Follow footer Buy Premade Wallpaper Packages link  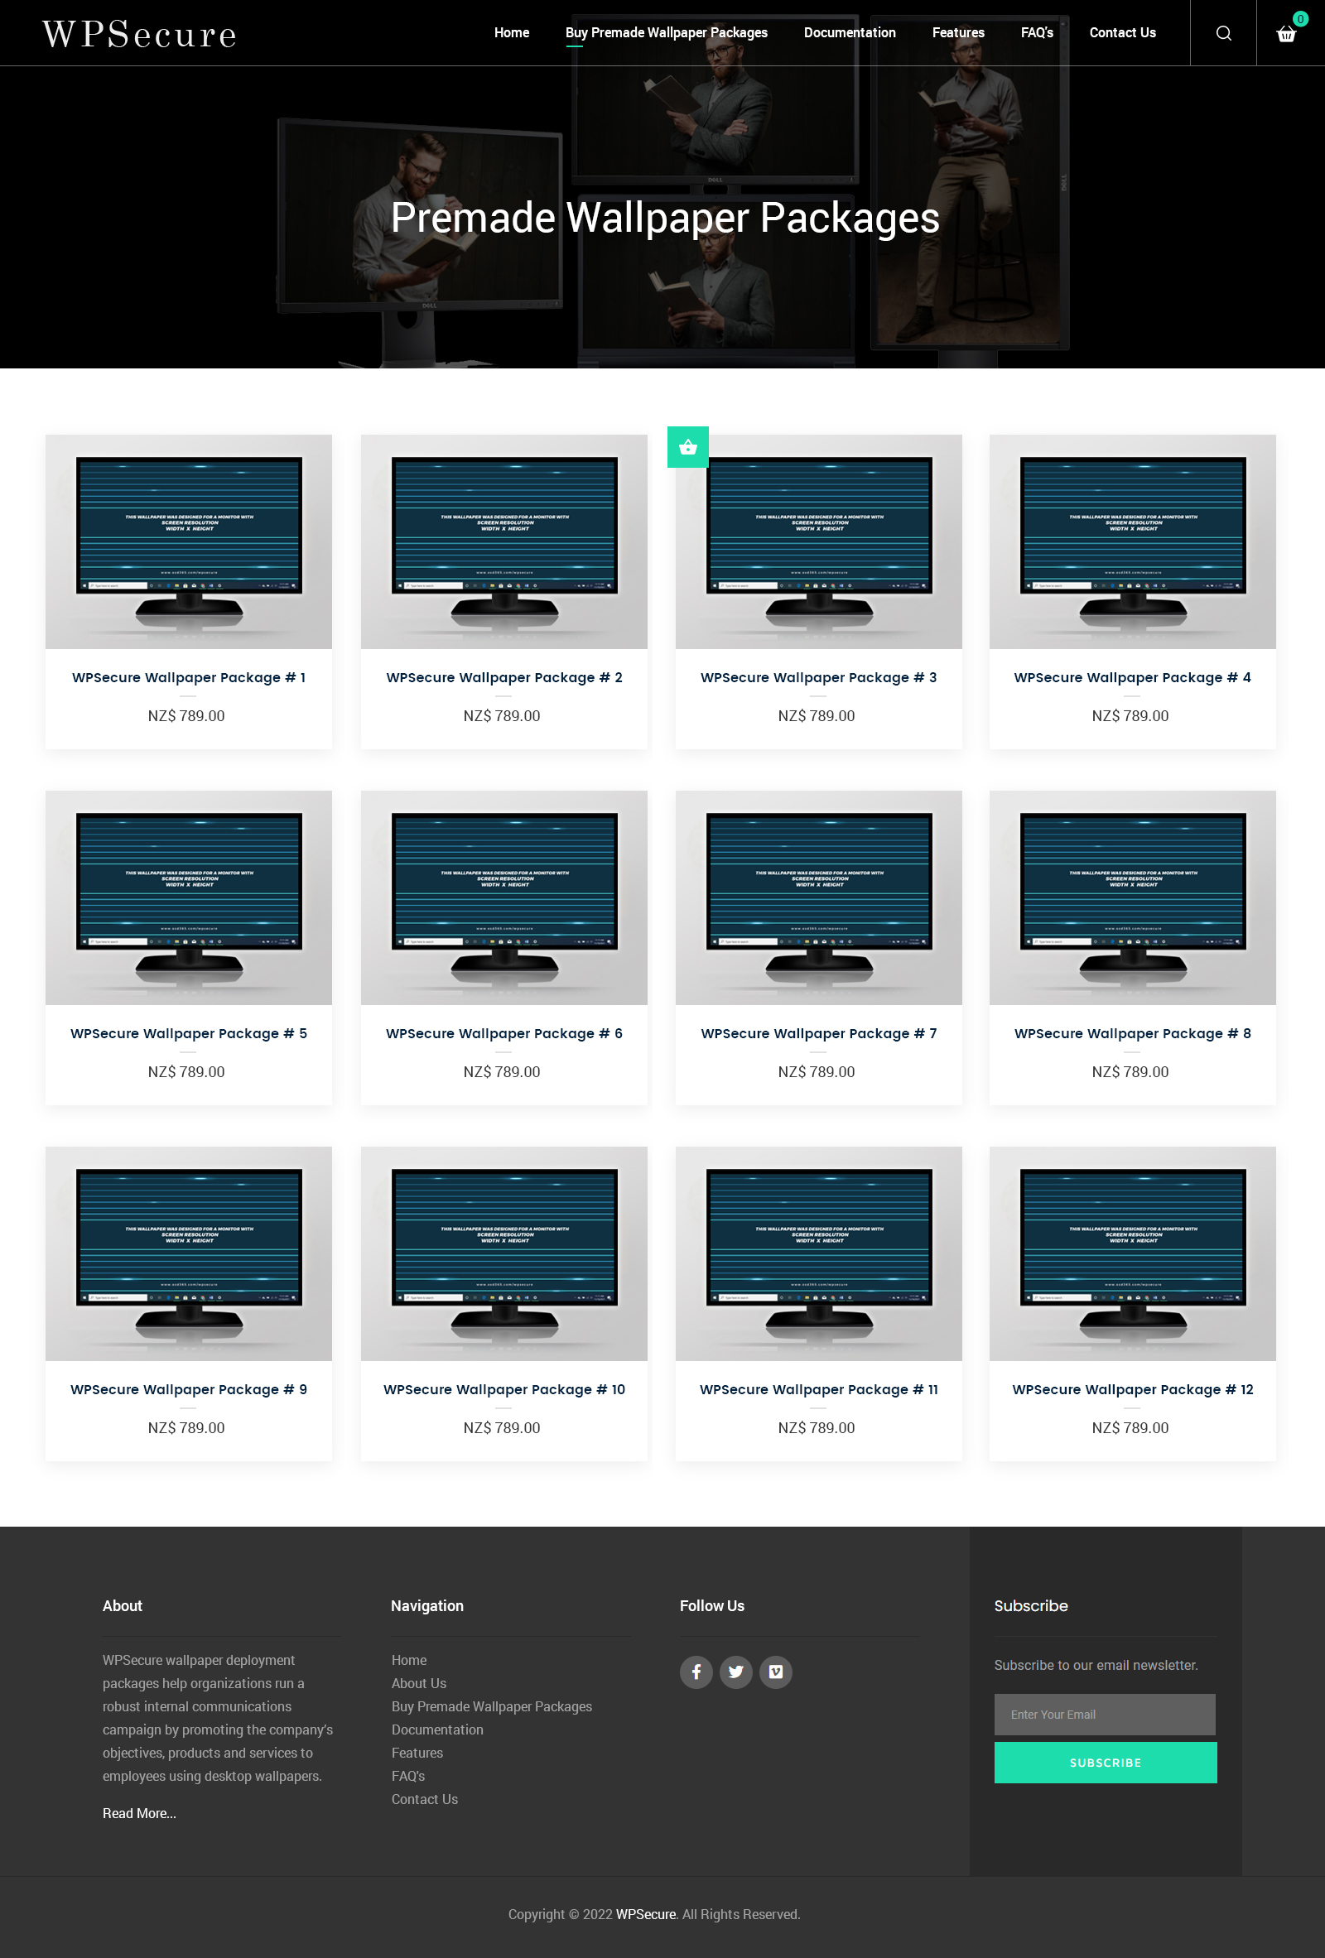491,1706
